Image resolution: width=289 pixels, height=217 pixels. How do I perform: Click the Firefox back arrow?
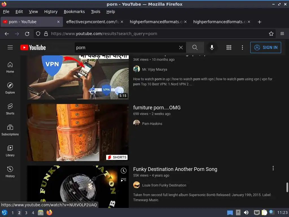[7, 34]
